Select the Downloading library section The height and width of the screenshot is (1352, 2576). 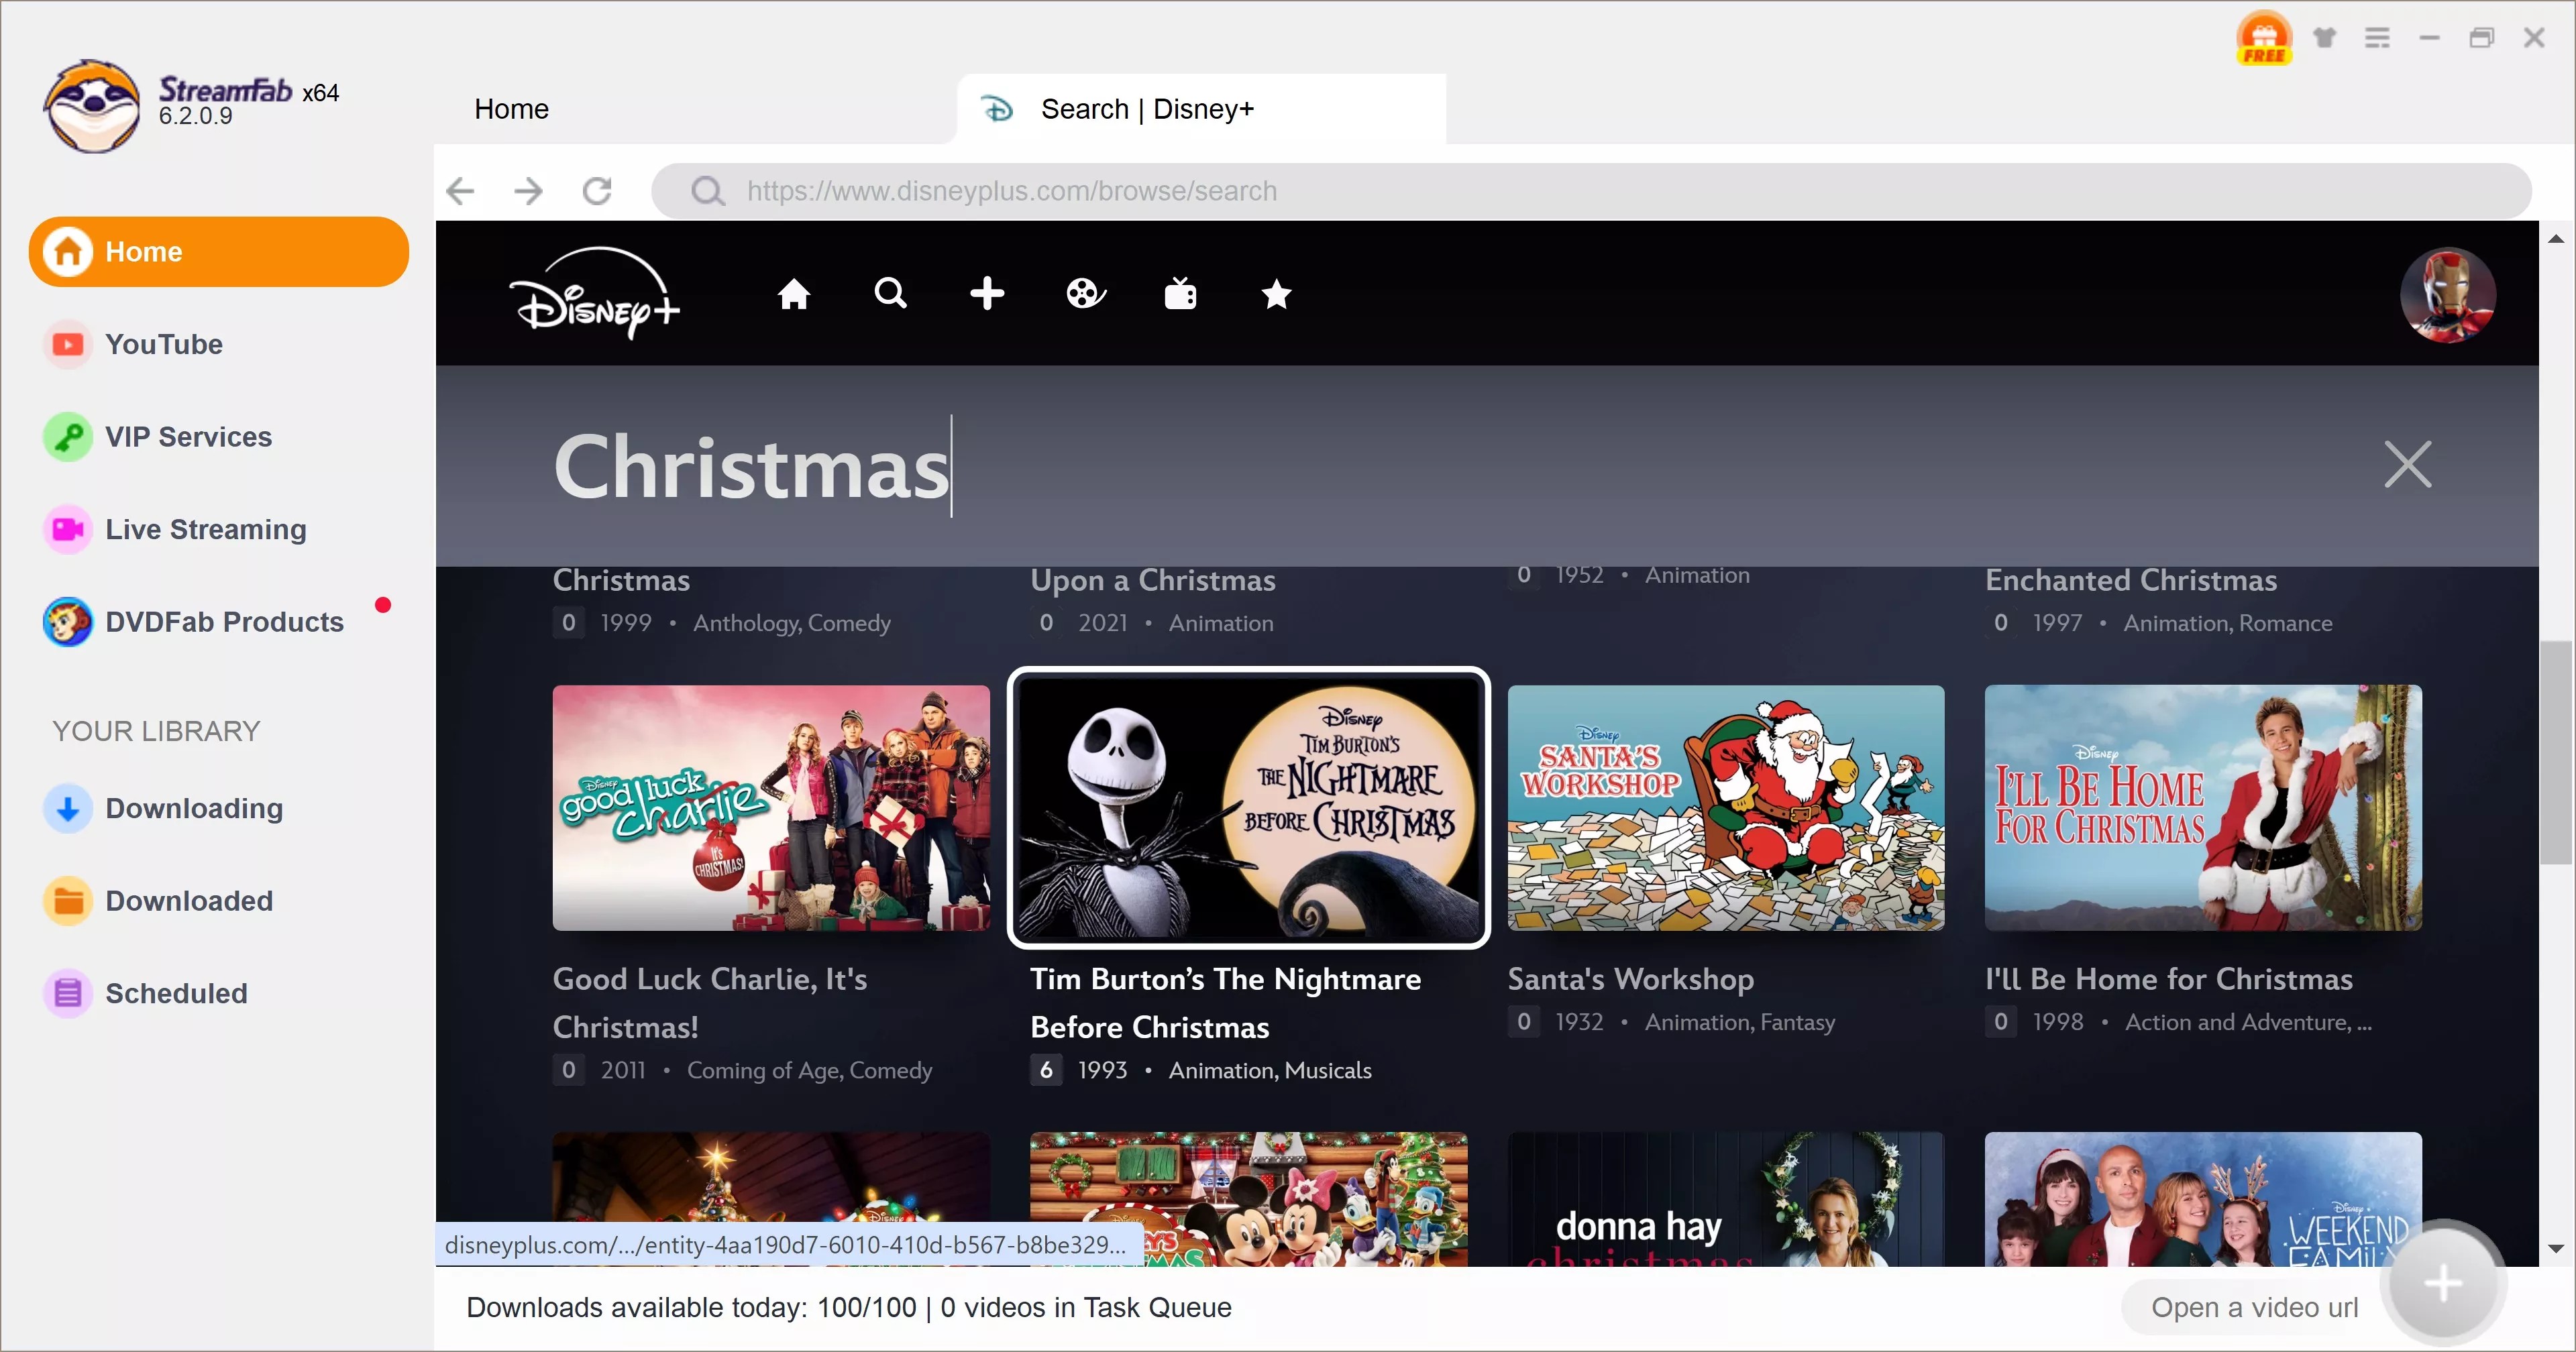click(193, 809)
